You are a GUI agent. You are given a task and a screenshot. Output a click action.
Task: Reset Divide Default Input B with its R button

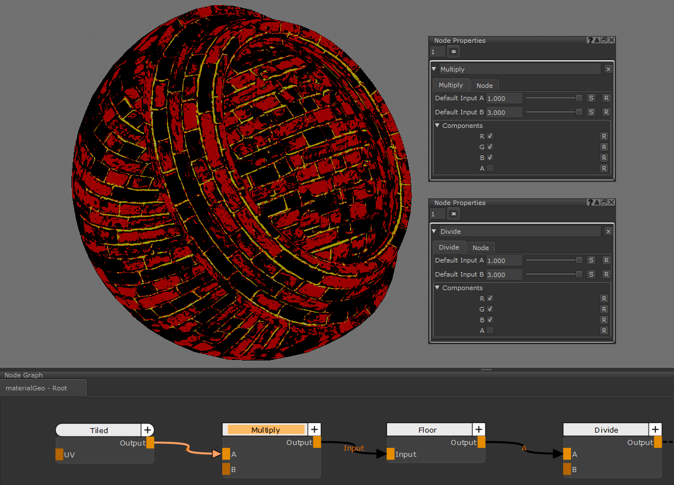(x=606, y=274)
